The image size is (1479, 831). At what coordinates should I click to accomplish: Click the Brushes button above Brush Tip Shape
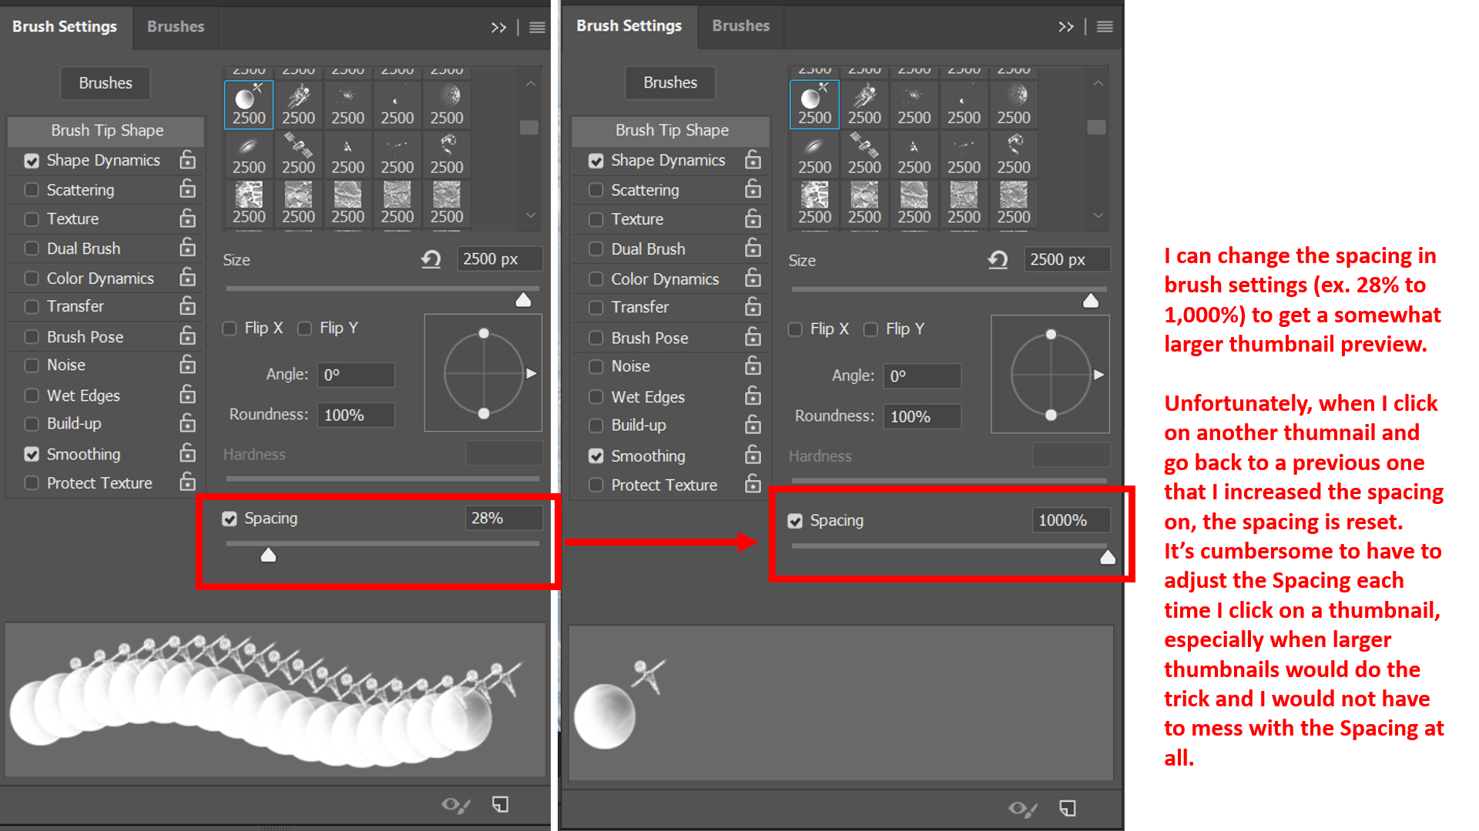tap(105, 83)
